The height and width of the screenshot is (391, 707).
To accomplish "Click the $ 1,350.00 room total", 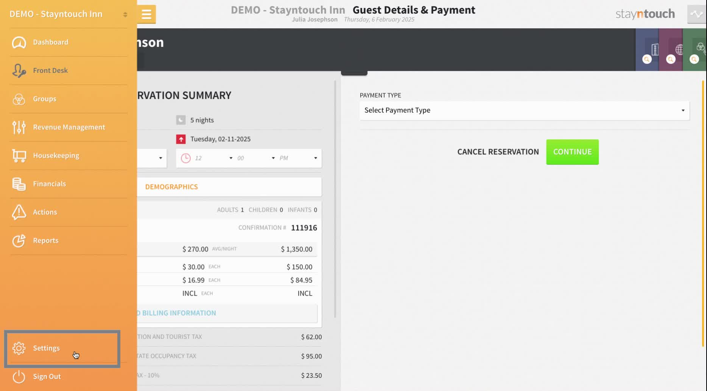I will click(x=296, y=249).
